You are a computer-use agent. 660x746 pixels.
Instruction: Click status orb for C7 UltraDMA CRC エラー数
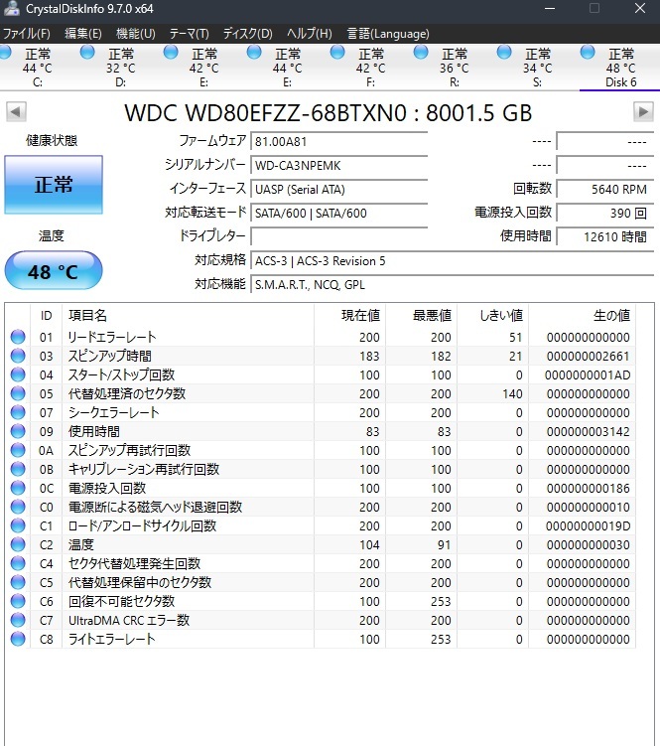coord(18,620)
